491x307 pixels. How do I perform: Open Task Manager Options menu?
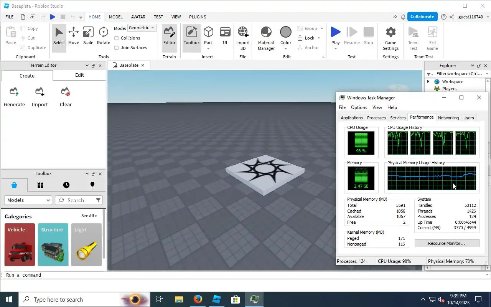(x=359, y=107)
